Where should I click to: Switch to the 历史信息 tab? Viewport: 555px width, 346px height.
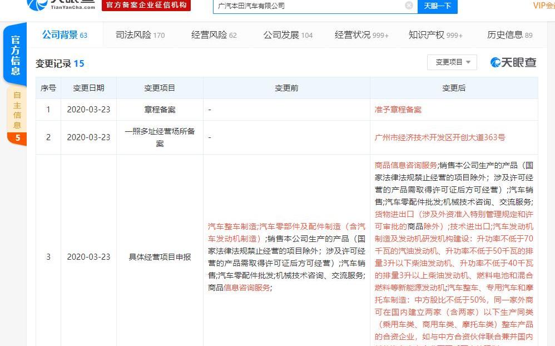point(510,34)
